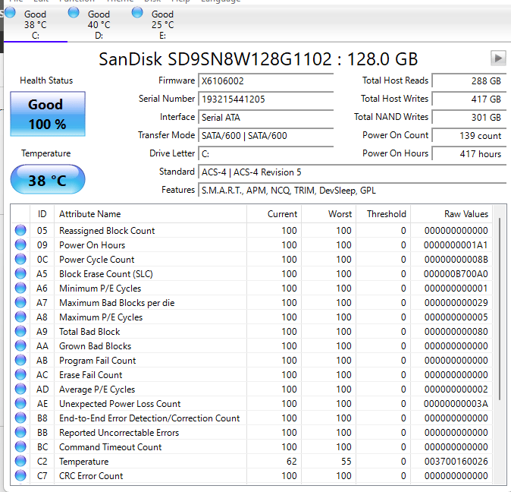Click the Serial Number field 193215441205
The width and height of the screenshot is (511, 492).
265,99
